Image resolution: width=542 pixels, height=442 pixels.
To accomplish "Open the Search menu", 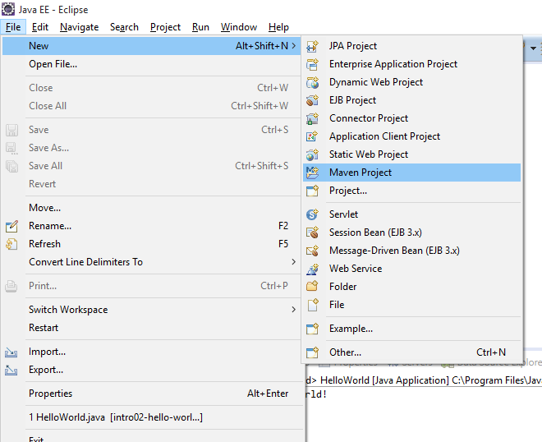I will tap(125, 27).
